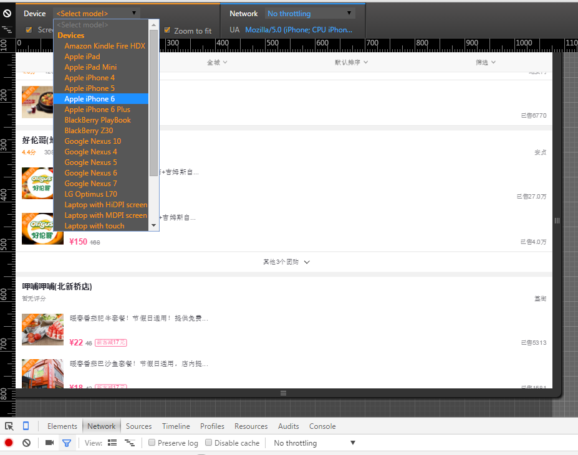Toggle the Zoom to fit checkbox

[x=167, y=30]
